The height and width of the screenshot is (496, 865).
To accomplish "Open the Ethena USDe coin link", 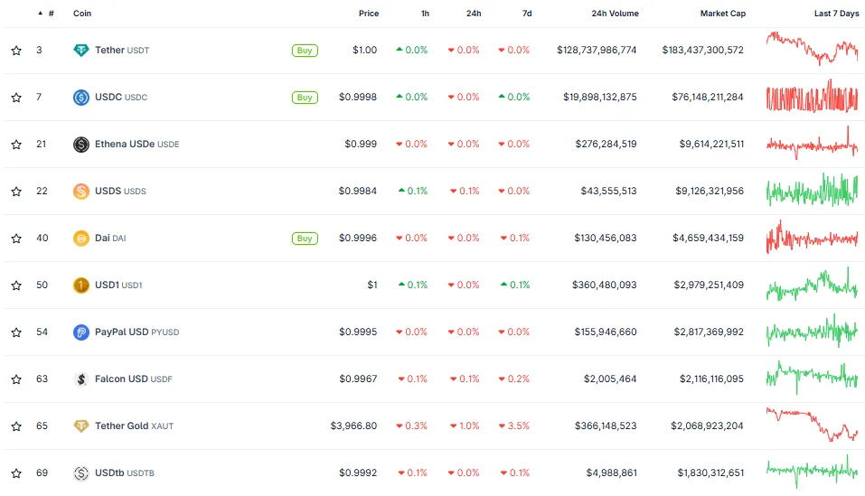I will coord(136,144).
